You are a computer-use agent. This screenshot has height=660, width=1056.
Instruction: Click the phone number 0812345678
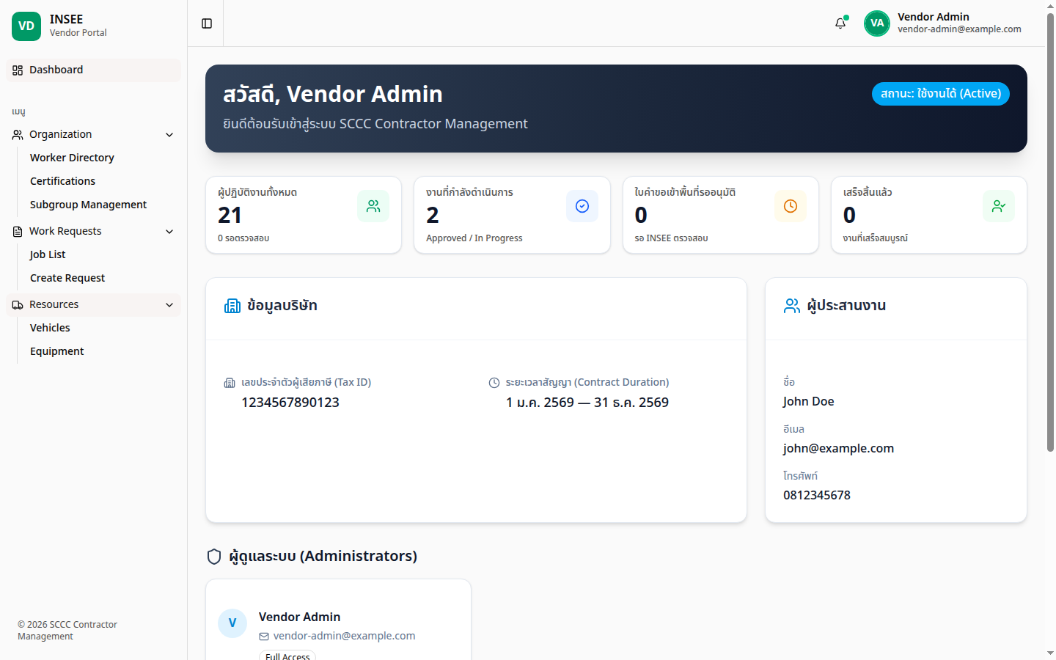coord(817,495)
